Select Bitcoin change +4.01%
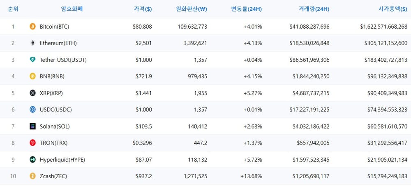411x188 pixels. point(253,26)
